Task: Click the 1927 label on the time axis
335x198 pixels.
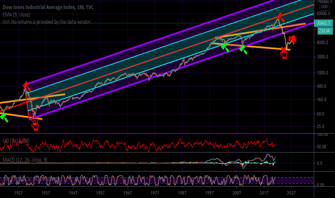Action: (x=18, y=193)
